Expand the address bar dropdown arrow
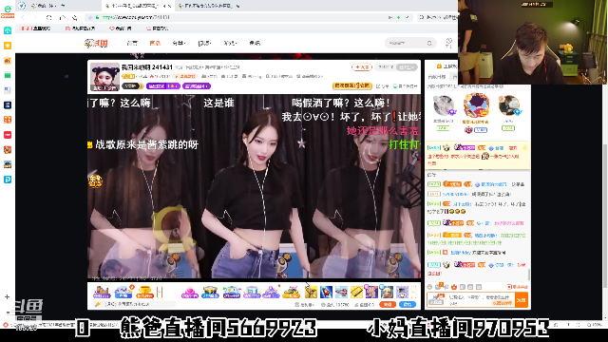 (408, 17)
